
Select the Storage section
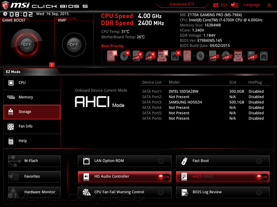coord(32,112)
